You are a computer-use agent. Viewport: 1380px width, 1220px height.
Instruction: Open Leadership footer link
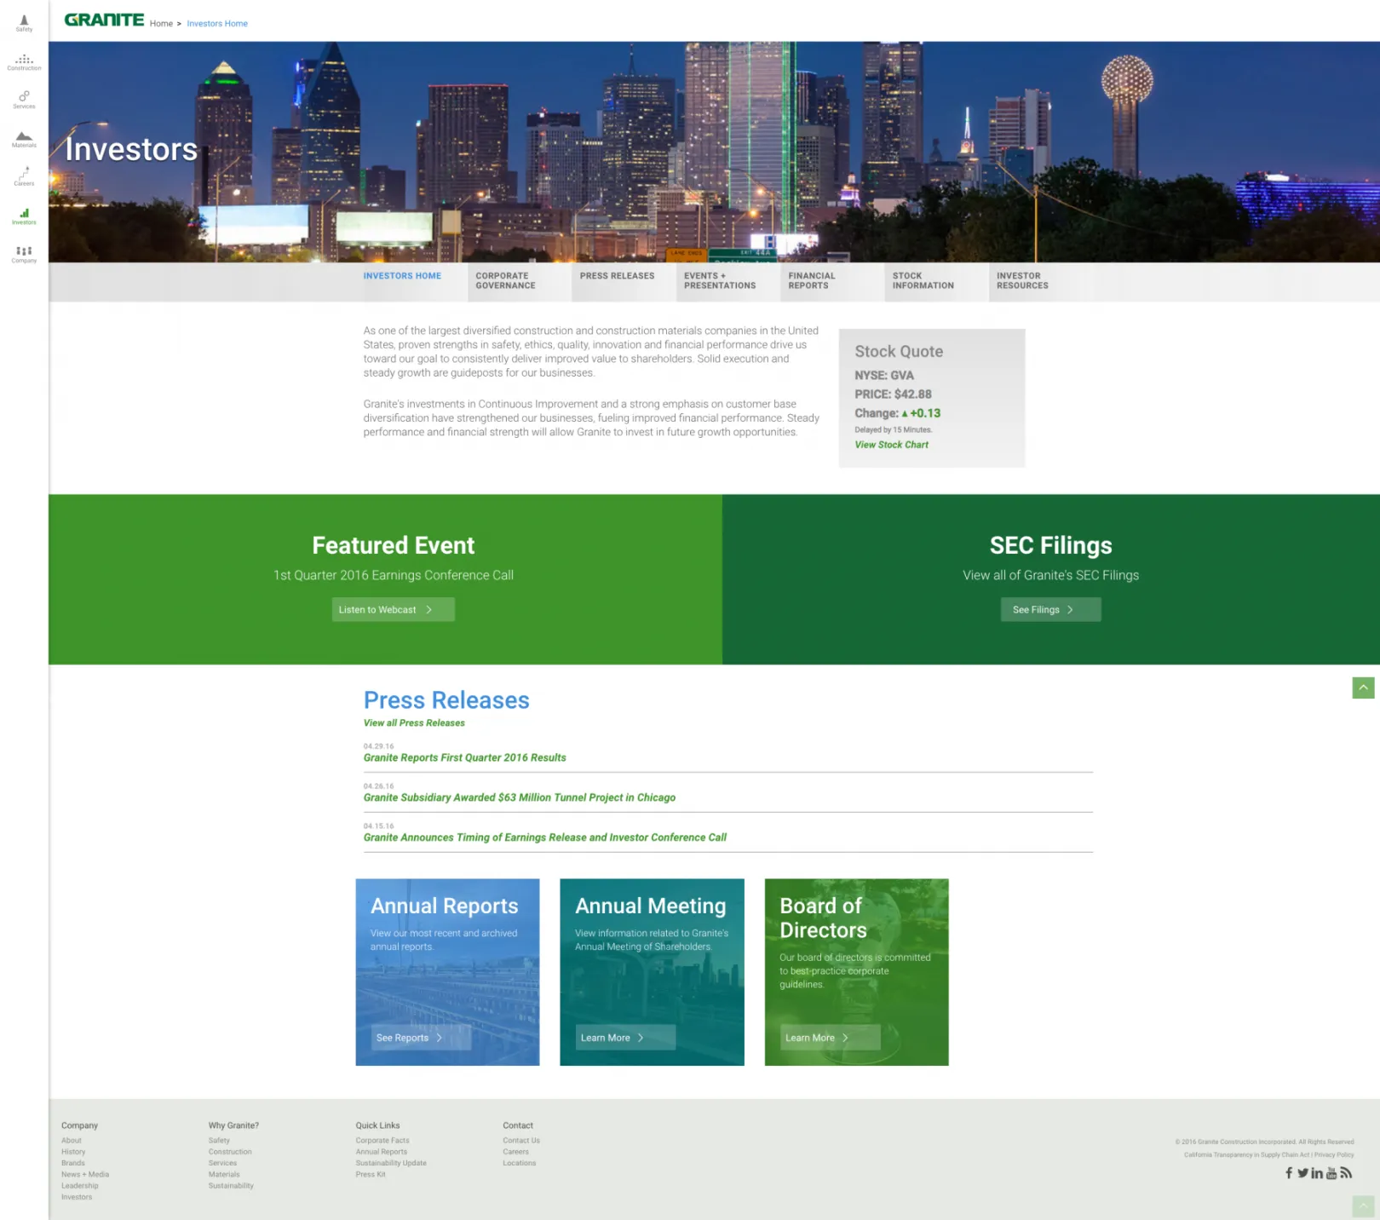(x=80, y=1186)
